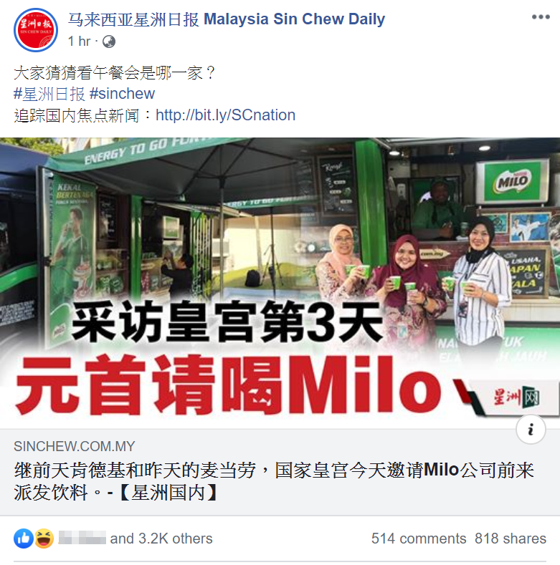This screenshot has width=560, height=565.
Task: Show the "and 3.2K others" reactions list
Action: click(161, 539)
